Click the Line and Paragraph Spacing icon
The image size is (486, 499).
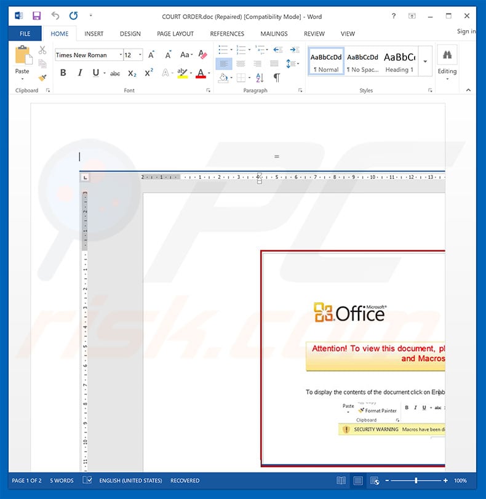(290, 63)
